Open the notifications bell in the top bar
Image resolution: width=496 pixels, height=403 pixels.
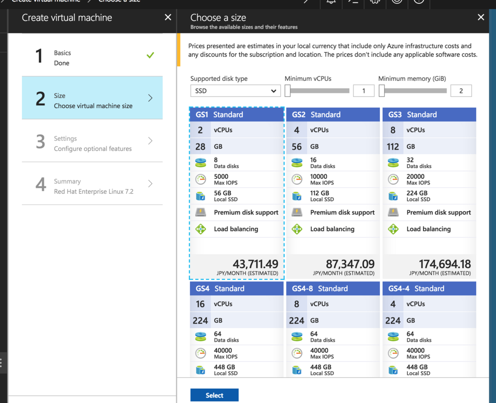coord(331,1)
